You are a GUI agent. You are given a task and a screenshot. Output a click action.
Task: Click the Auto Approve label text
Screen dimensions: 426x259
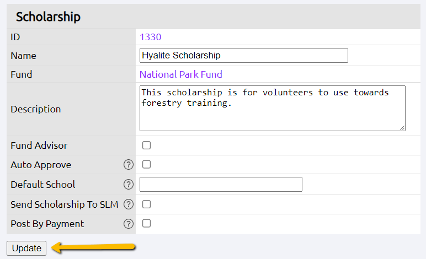point(41,165)
